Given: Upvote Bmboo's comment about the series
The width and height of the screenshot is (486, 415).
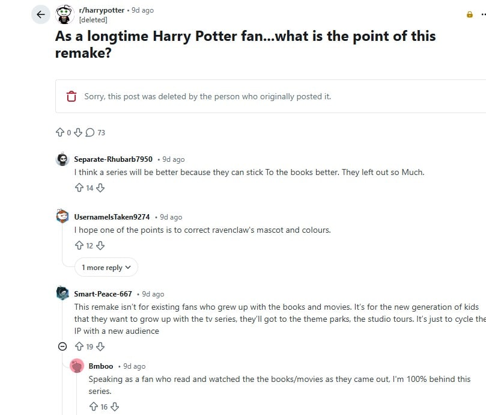Looking at the screenshot, I should click(x=94, y=407).
